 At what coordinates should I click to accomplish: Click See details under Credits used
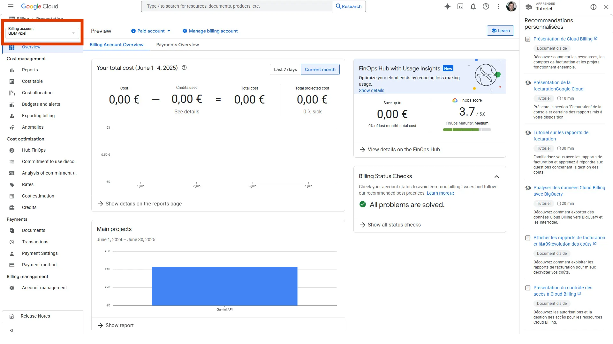click(x=187, y=112)
